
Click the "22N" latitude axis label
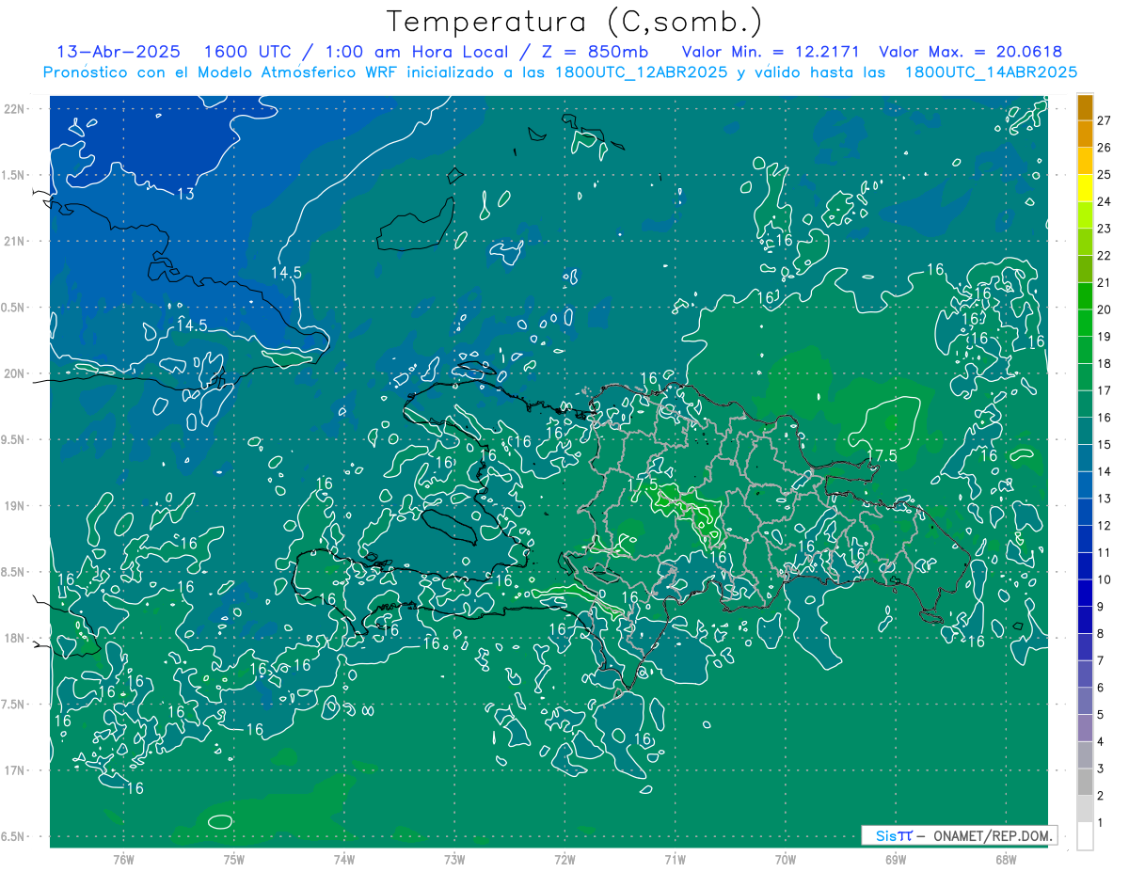click(14, 109)
